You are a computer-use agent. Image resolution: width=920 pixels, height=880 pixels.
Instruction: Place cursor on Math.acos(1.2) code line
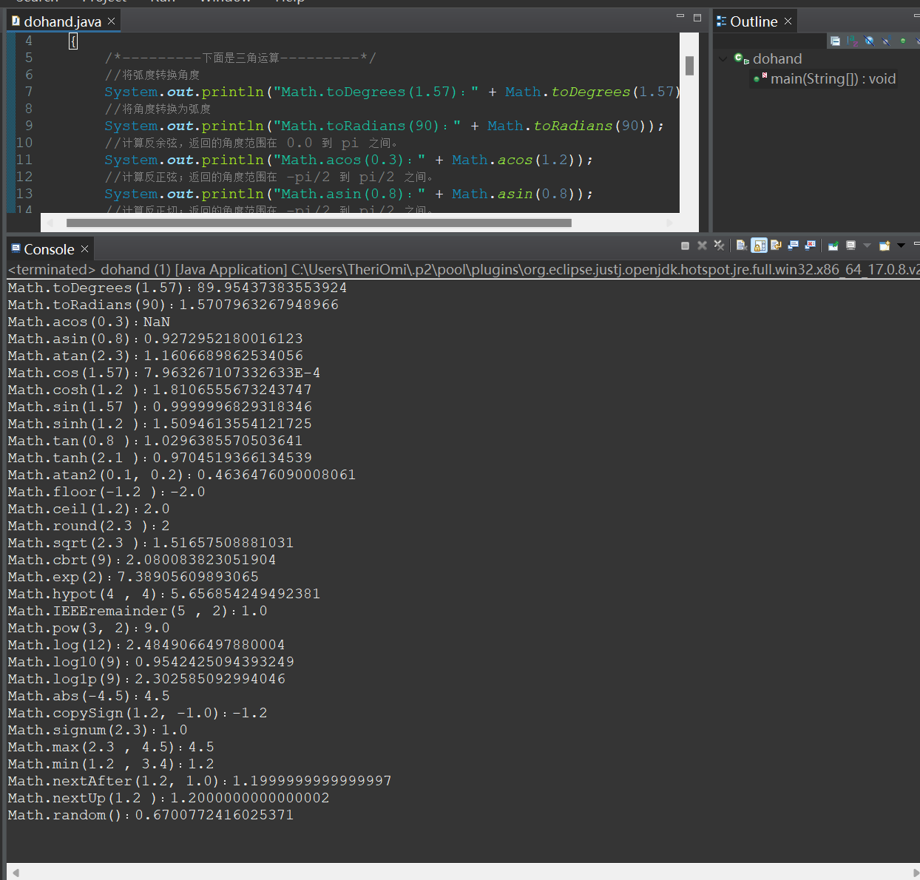pyautogui.click(x=348, y=160)
